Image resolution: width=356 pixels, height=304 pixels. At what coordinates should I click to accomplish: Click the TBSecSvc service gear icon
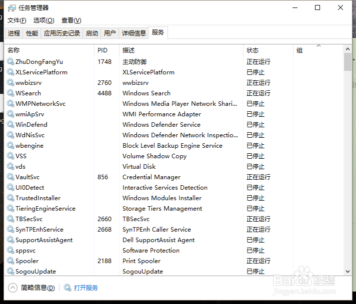click(x=10, y=219)
